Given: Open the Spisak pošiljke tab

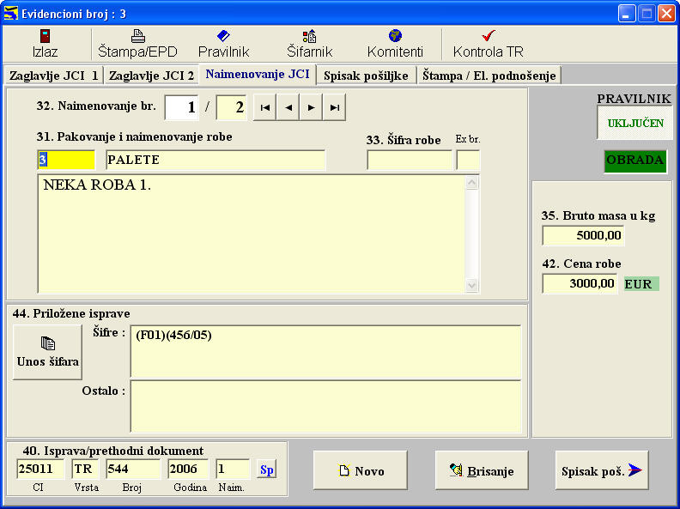Looking at the screenshot, I should (x=367, y=76).
